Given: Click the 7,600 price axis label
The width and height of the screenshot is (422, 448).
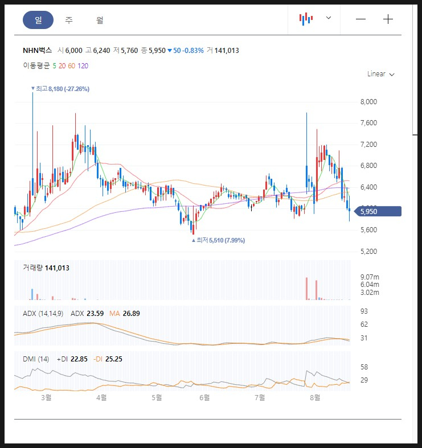Looking at the screenshot, I should [x=368, y=123].
